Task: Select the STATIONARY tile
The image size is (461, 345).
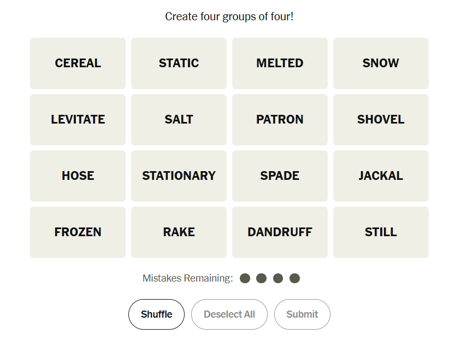Action: pyautogui.click(x=179, y=176)
